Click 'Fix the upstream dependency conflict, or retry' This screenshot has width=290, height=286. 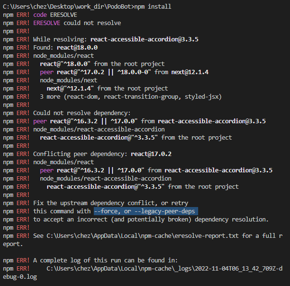click(111, 203)
